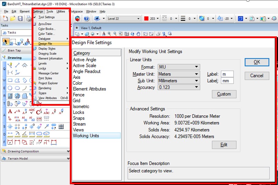Open the Master Unit dropdown
The width and height of the screenshot is (278, 185).
179,74
